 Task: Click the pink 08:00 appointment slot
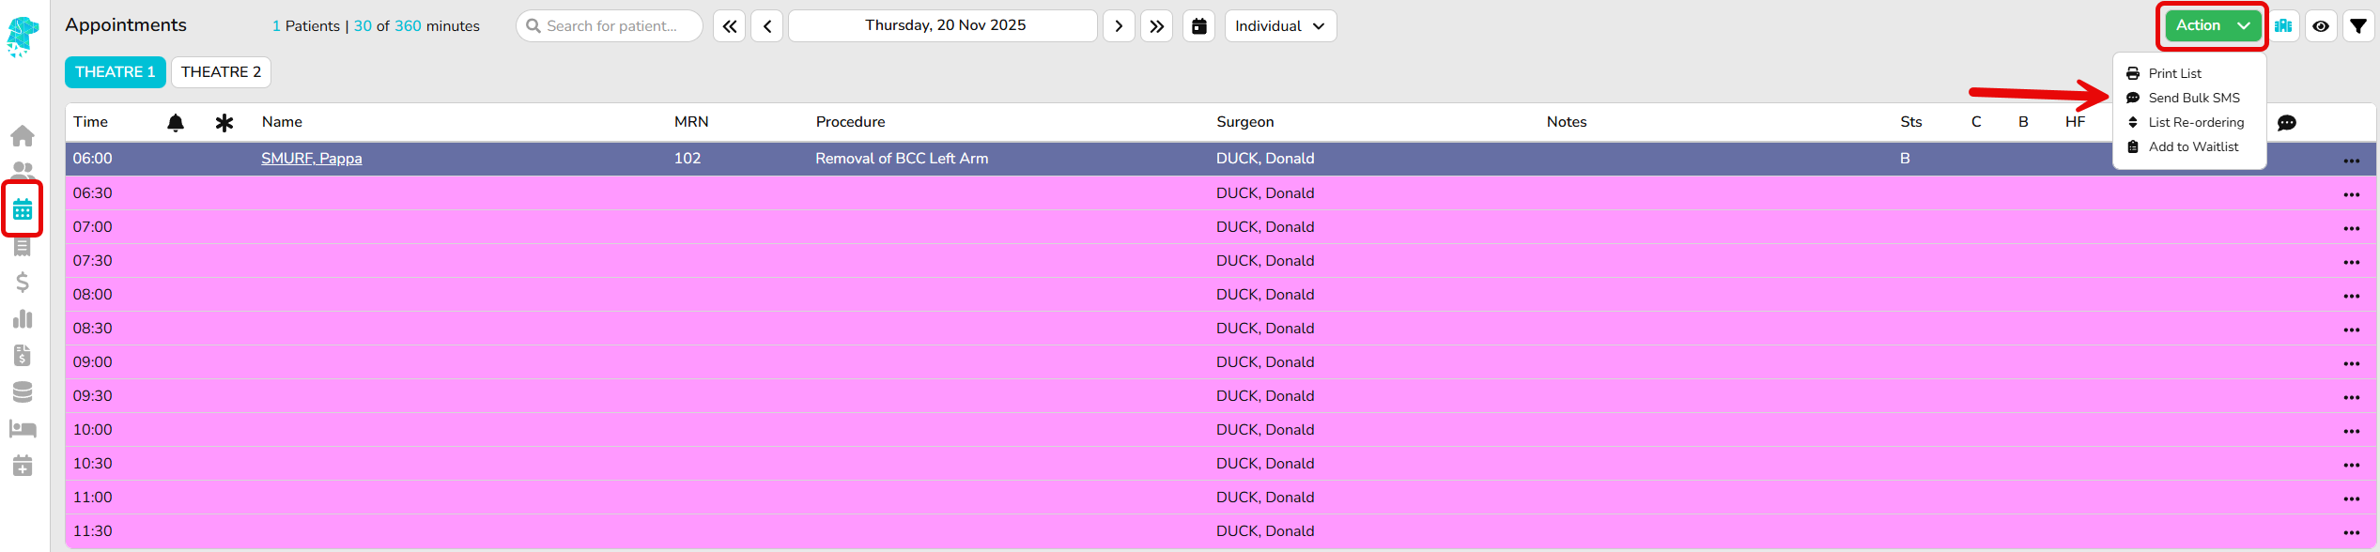[x=657, y=295]
